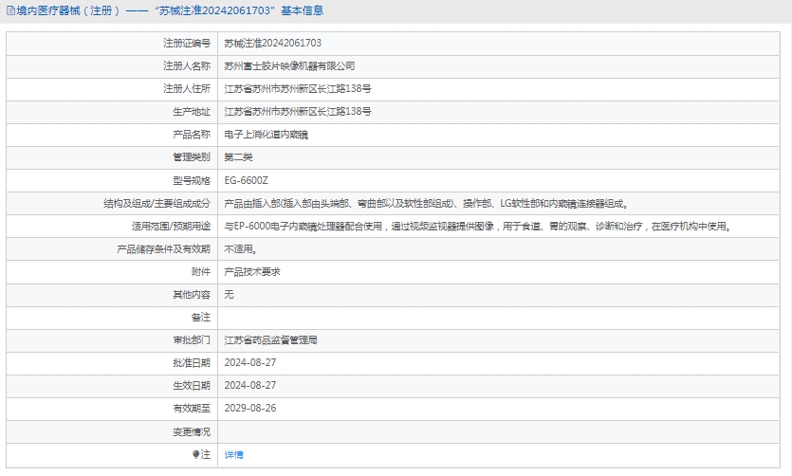Click the expiry date value 2029-08-26
792x476 pixels.
(249, 408)
